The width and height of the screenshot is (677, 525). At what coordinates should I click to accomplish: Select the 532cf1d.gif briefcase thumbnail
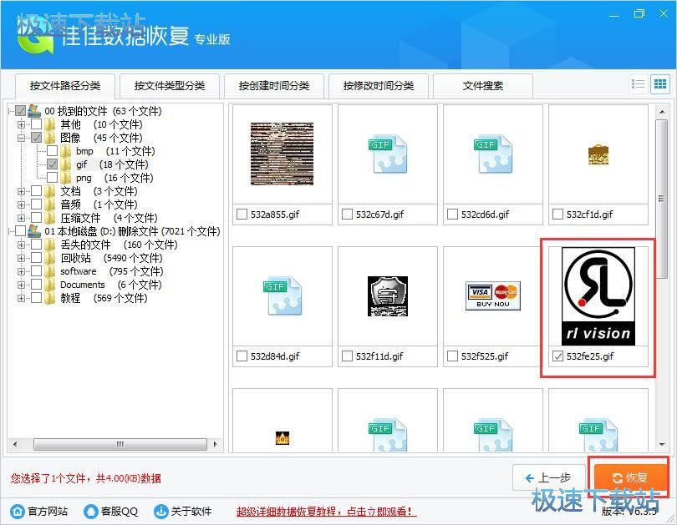coord(598,154)
